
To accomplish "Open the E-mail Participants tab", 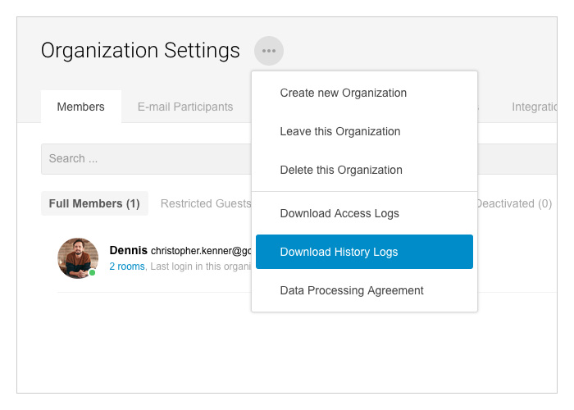I will pos(185,107).
